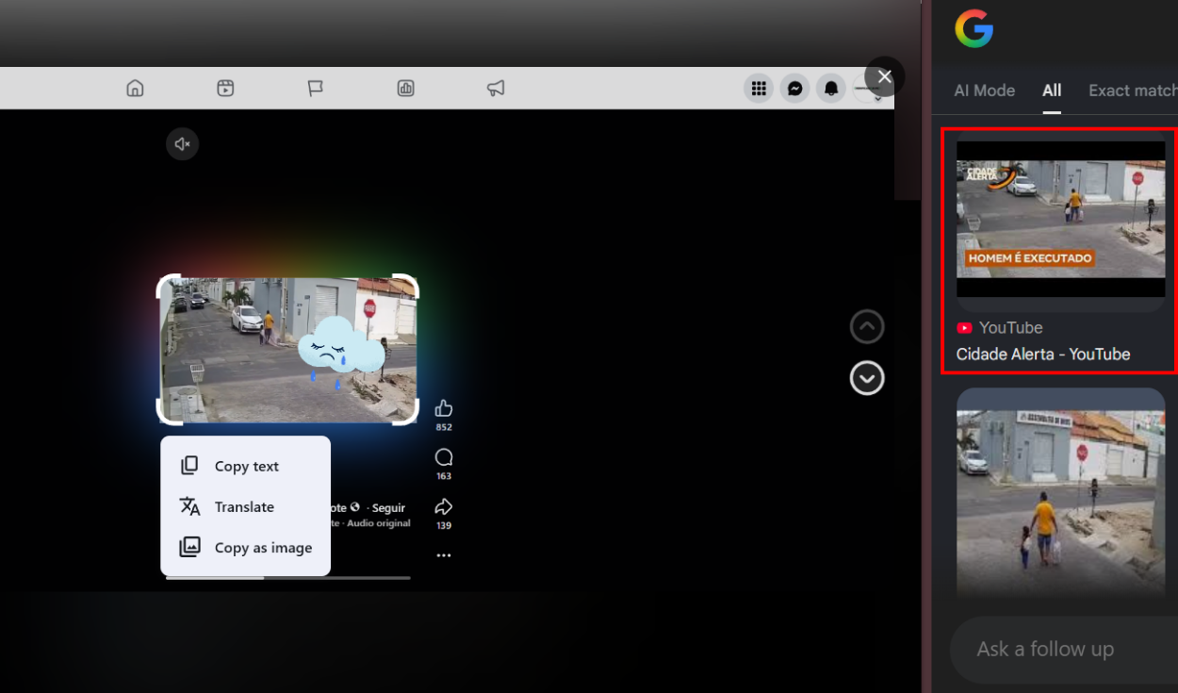Open the Homem é Executado video thumbnail
1178x693 pixels.
[x=1060, y=220]
